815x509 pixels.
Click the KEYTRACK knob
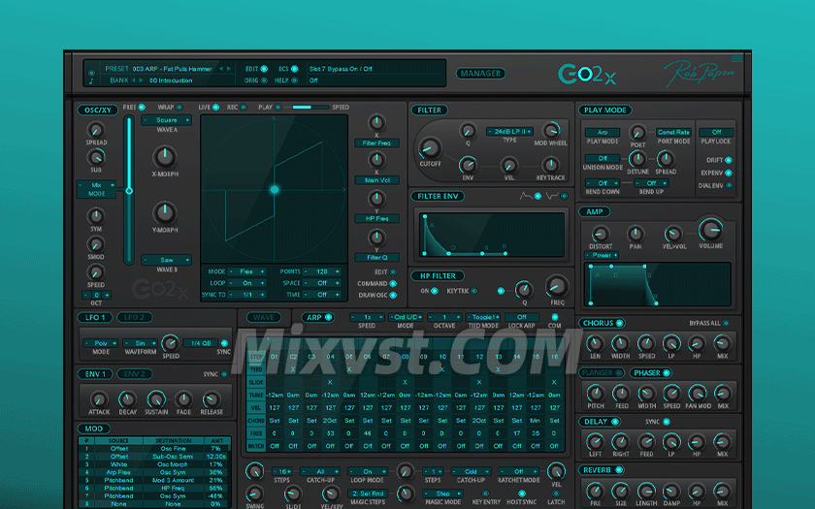550,165
